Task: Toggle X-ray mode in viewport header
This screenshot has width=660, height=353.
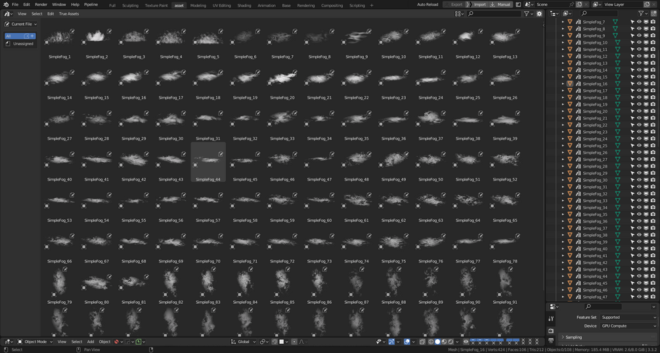Action: pyautogui.click(x=423, y=342)
